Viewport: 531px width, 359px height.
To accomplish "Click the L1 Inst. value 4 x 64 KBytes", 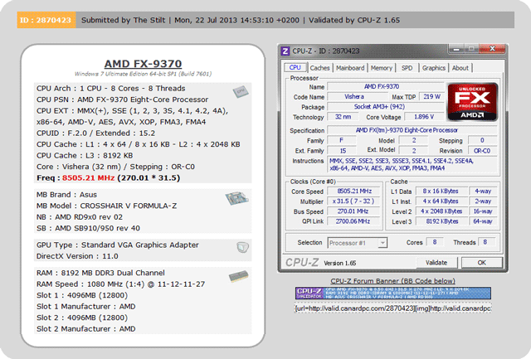I will (x=441, y=201).
